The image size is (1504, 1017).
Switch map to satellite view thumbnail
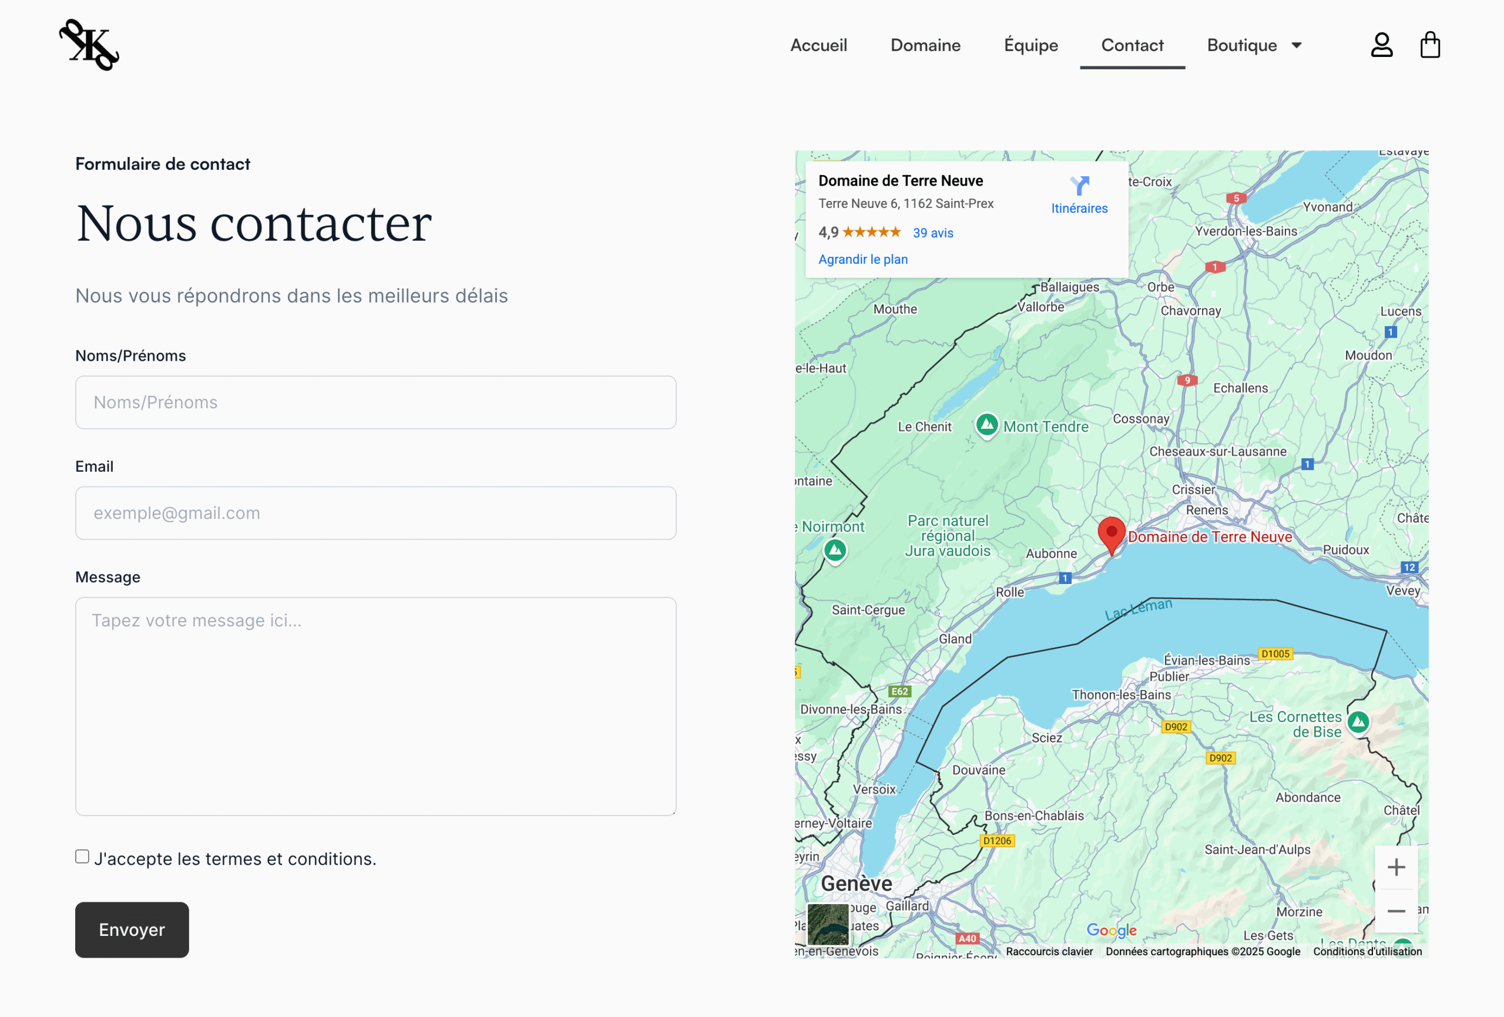click(828, 924)
